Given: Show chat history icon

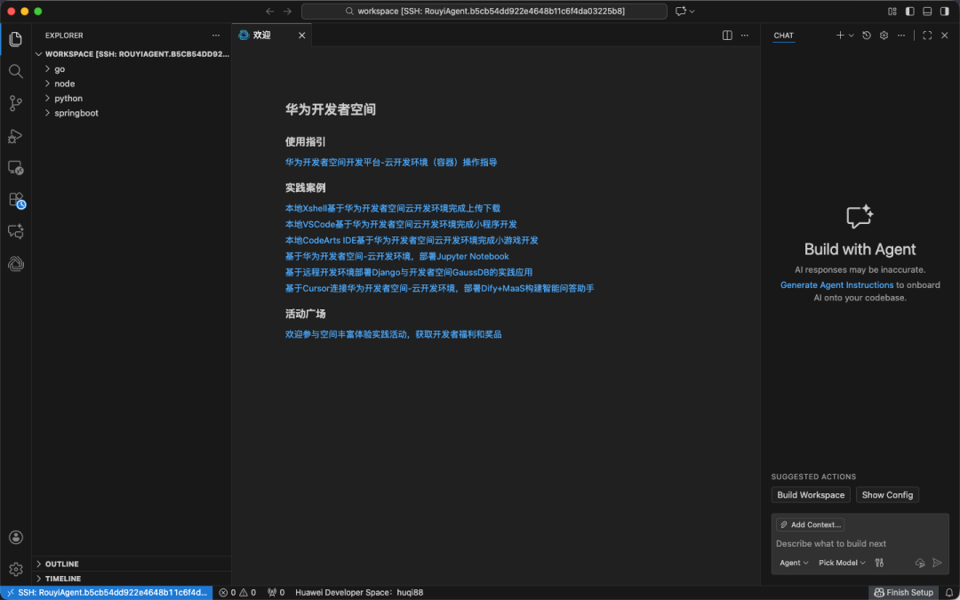Looking at the screenshot, I should coord(867,36).
